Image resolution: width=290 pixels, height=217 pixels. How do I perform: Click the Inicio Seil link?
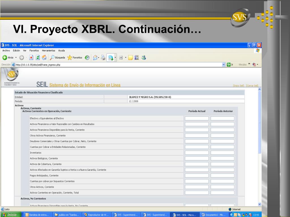[x=238, y=86]
